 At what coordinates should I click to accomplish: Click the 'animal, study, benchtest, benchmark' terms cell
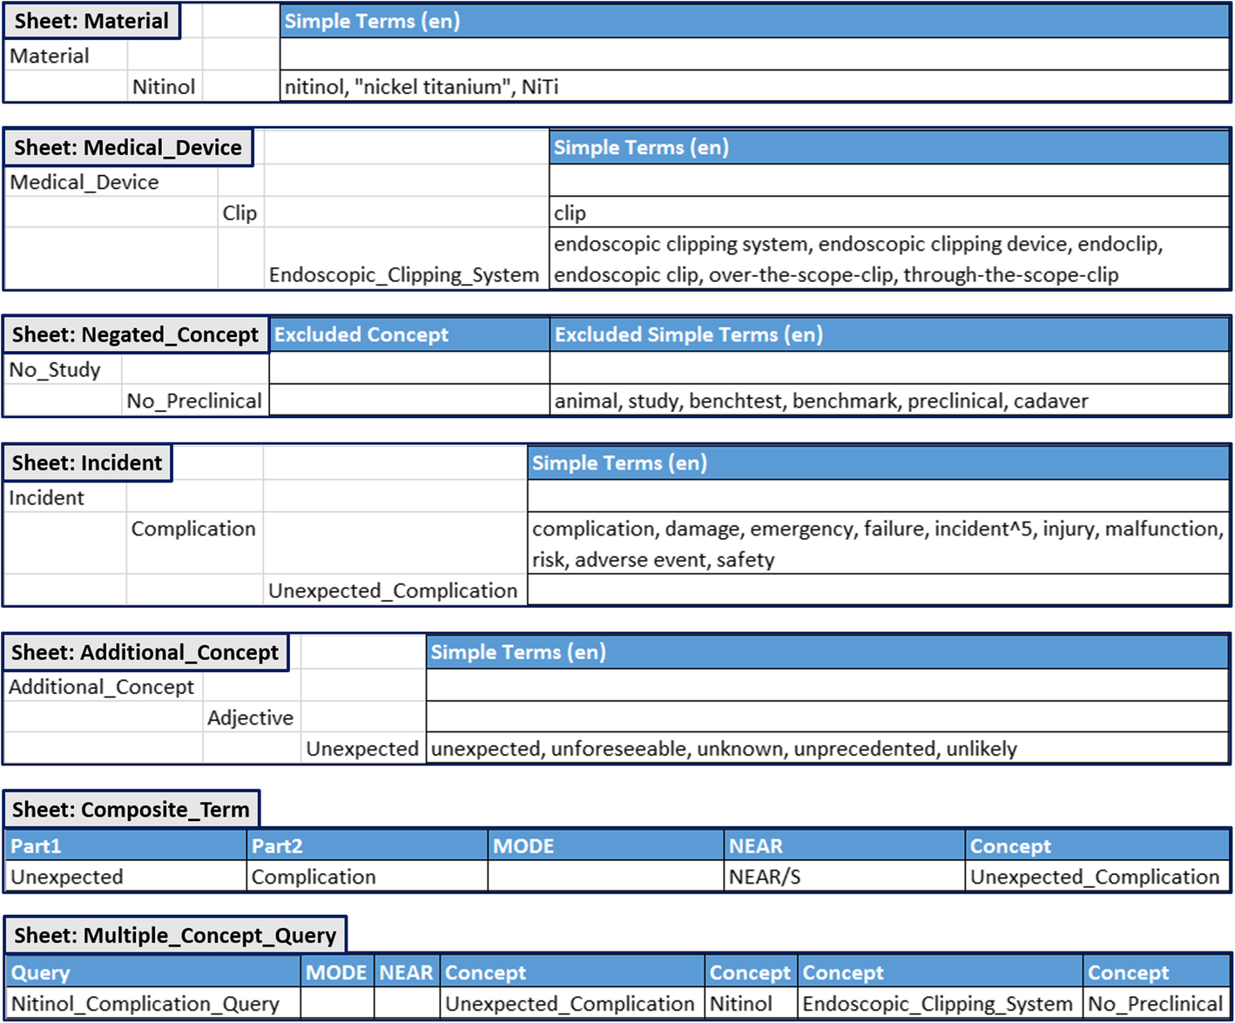[889, 400]
